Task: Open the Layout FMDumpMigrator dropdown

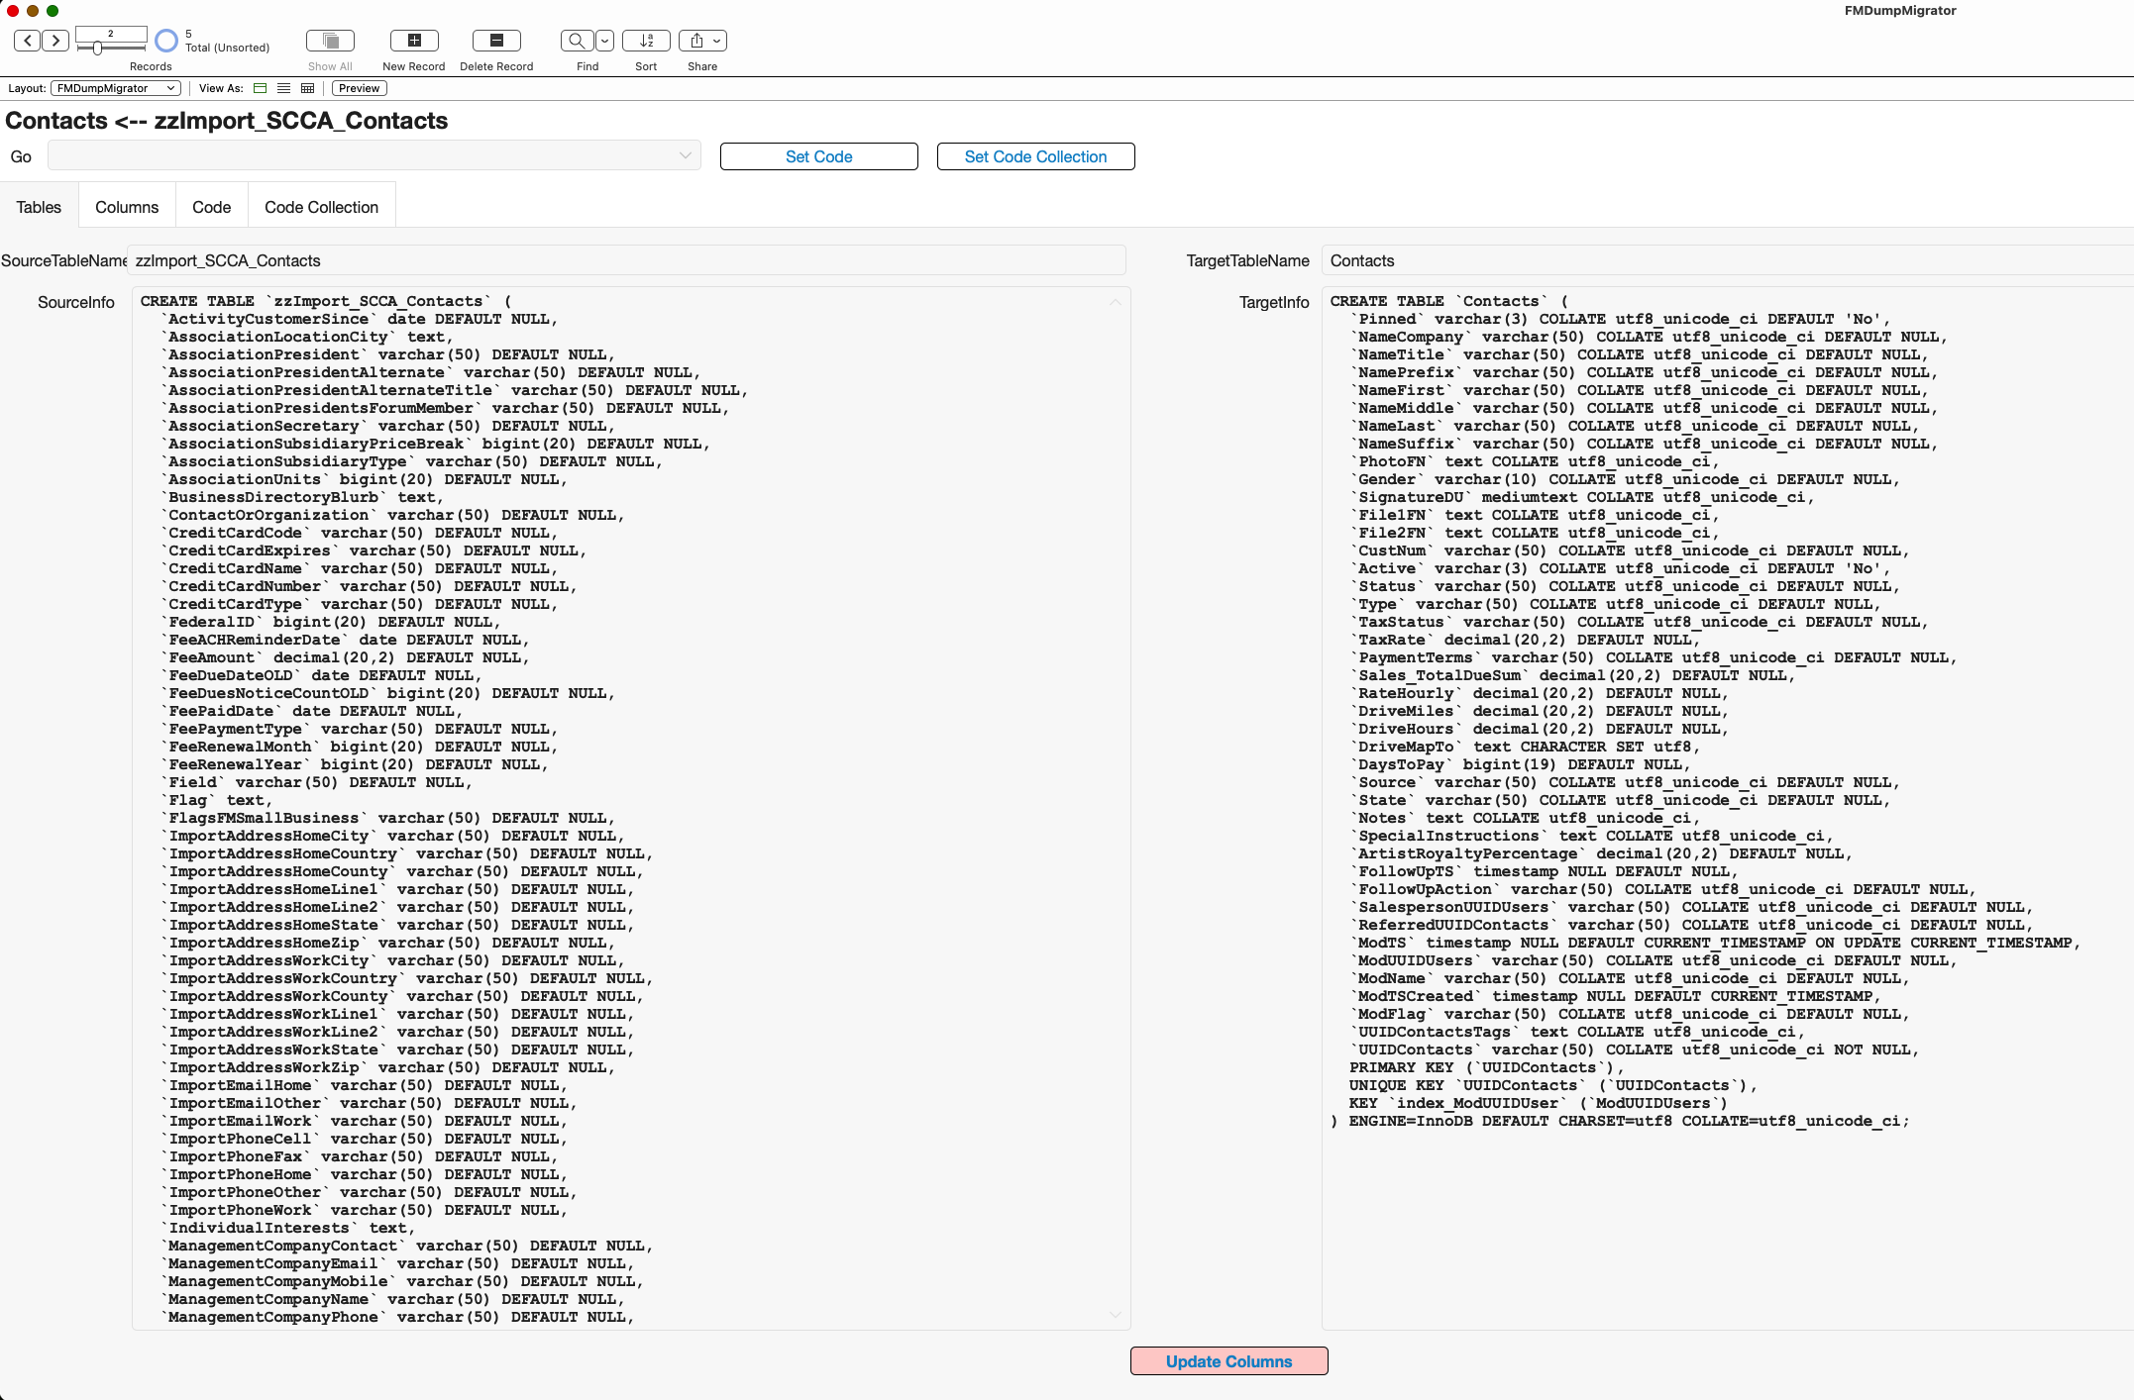Action: (116, 88)
